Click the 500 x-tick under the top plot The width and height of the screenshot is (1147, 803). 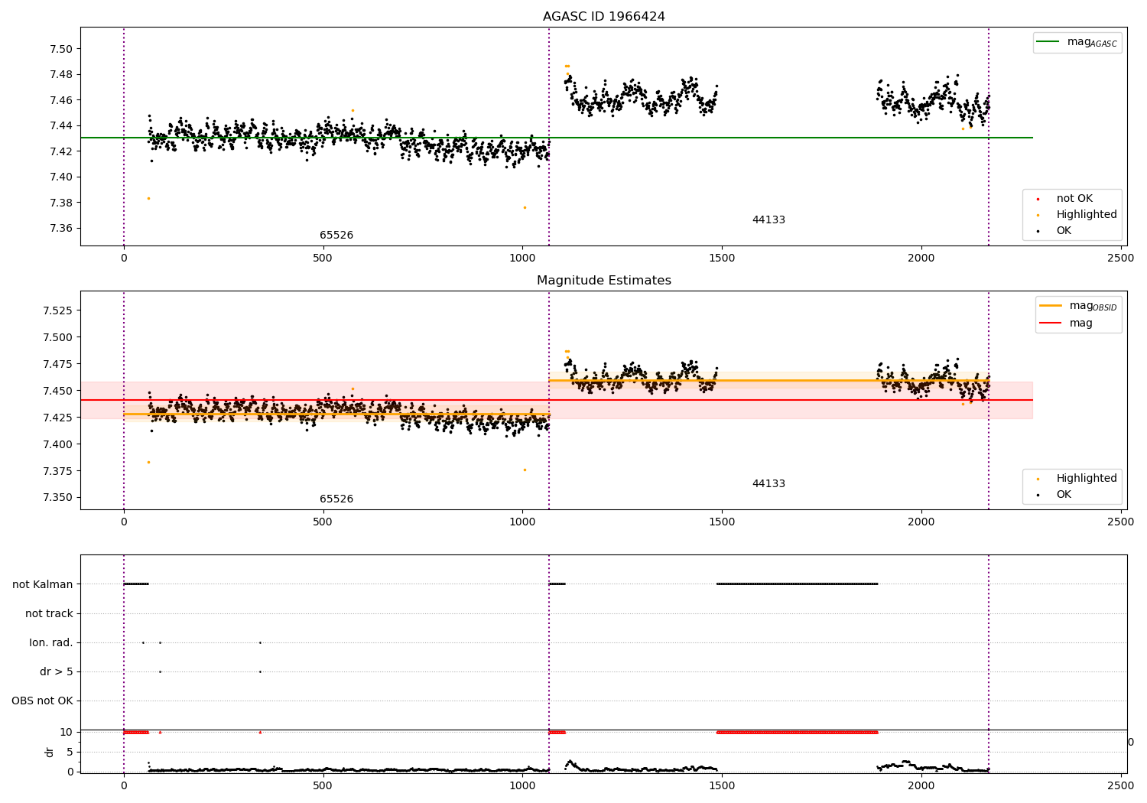coord(323,258)
